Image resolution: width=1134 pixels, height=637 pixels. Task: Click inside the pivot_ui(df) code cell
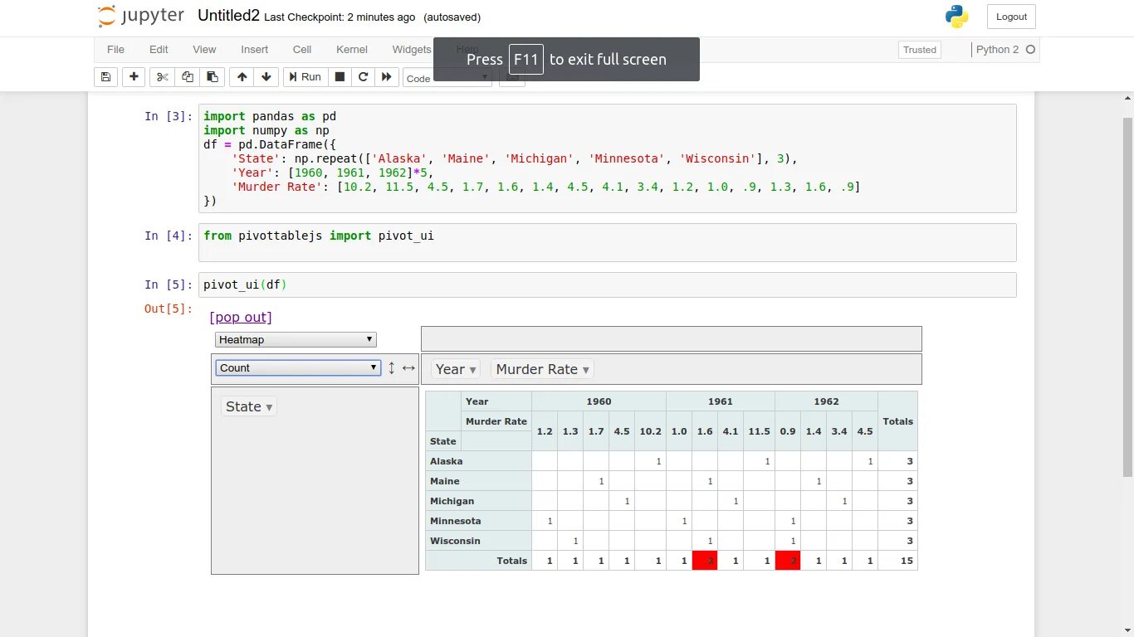607,284
